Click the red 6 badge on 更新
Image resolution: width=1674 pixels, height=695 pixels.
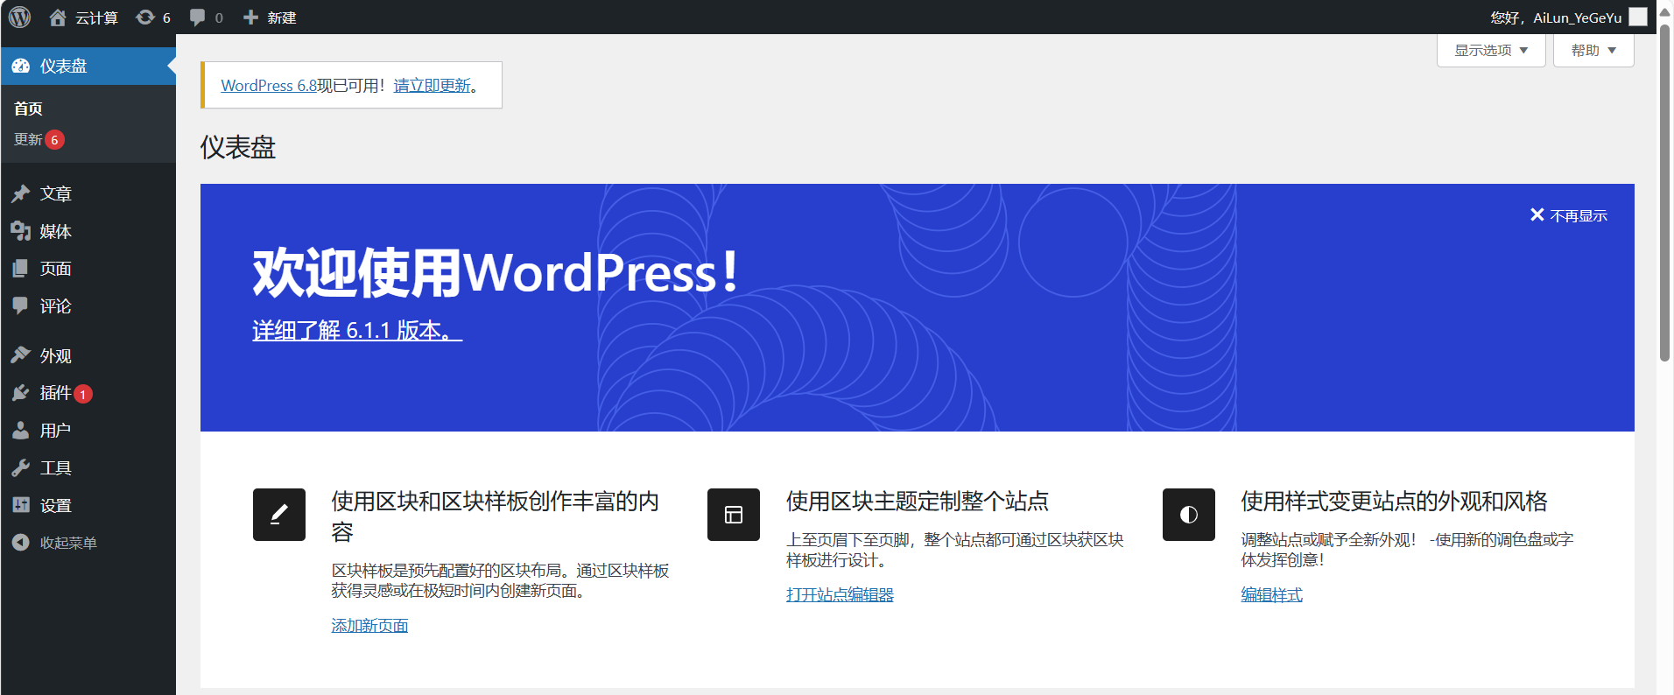[x=54, y=140]
